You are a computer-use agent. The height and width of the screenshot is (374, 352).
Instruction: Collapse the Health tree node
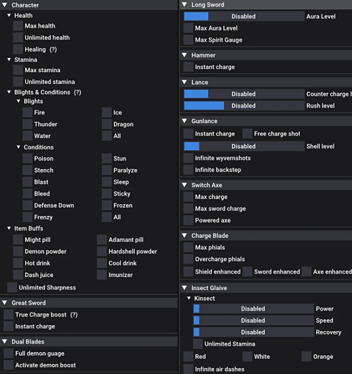click(9, 15)
